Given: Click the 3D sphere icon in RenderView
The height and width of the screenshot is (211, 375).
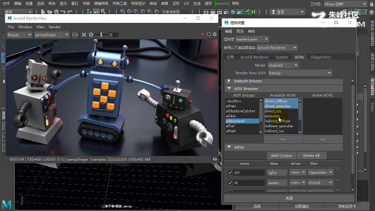Looking at the screenshot, I should click(75, 35).
